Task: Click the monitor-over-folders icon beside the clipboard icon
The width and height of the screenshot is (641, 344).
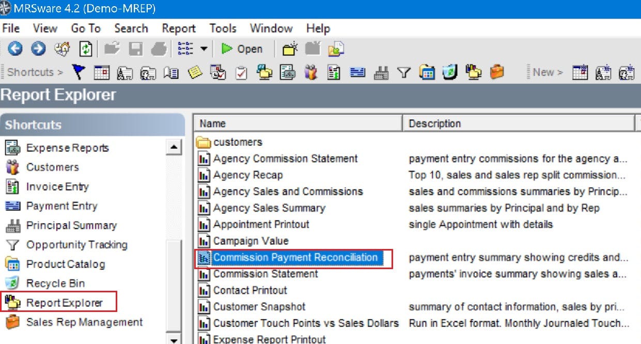Action: [x=264, y=72]
